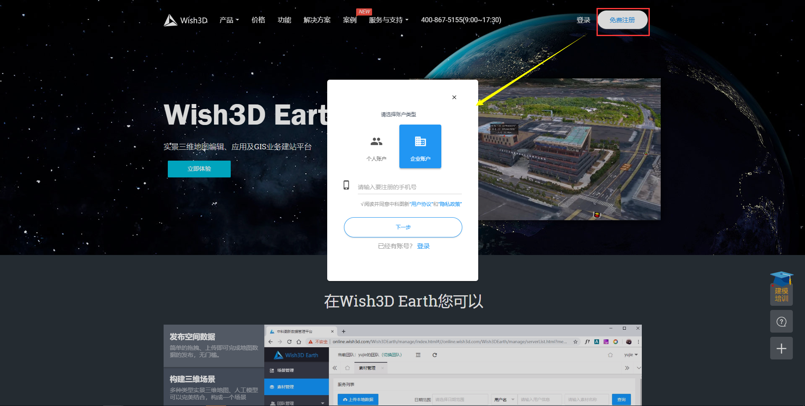The height and width of the screenshot is (406, 805).
Task: Click the plus icon in floating sidebar
Action: point(781,349)
